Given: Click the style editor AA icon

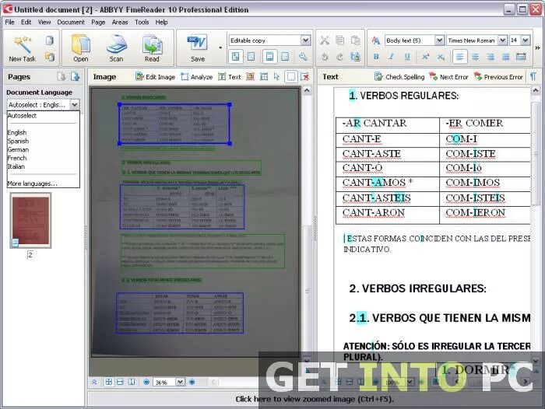Looking at the screenshot, I should [x=376, y=40].
